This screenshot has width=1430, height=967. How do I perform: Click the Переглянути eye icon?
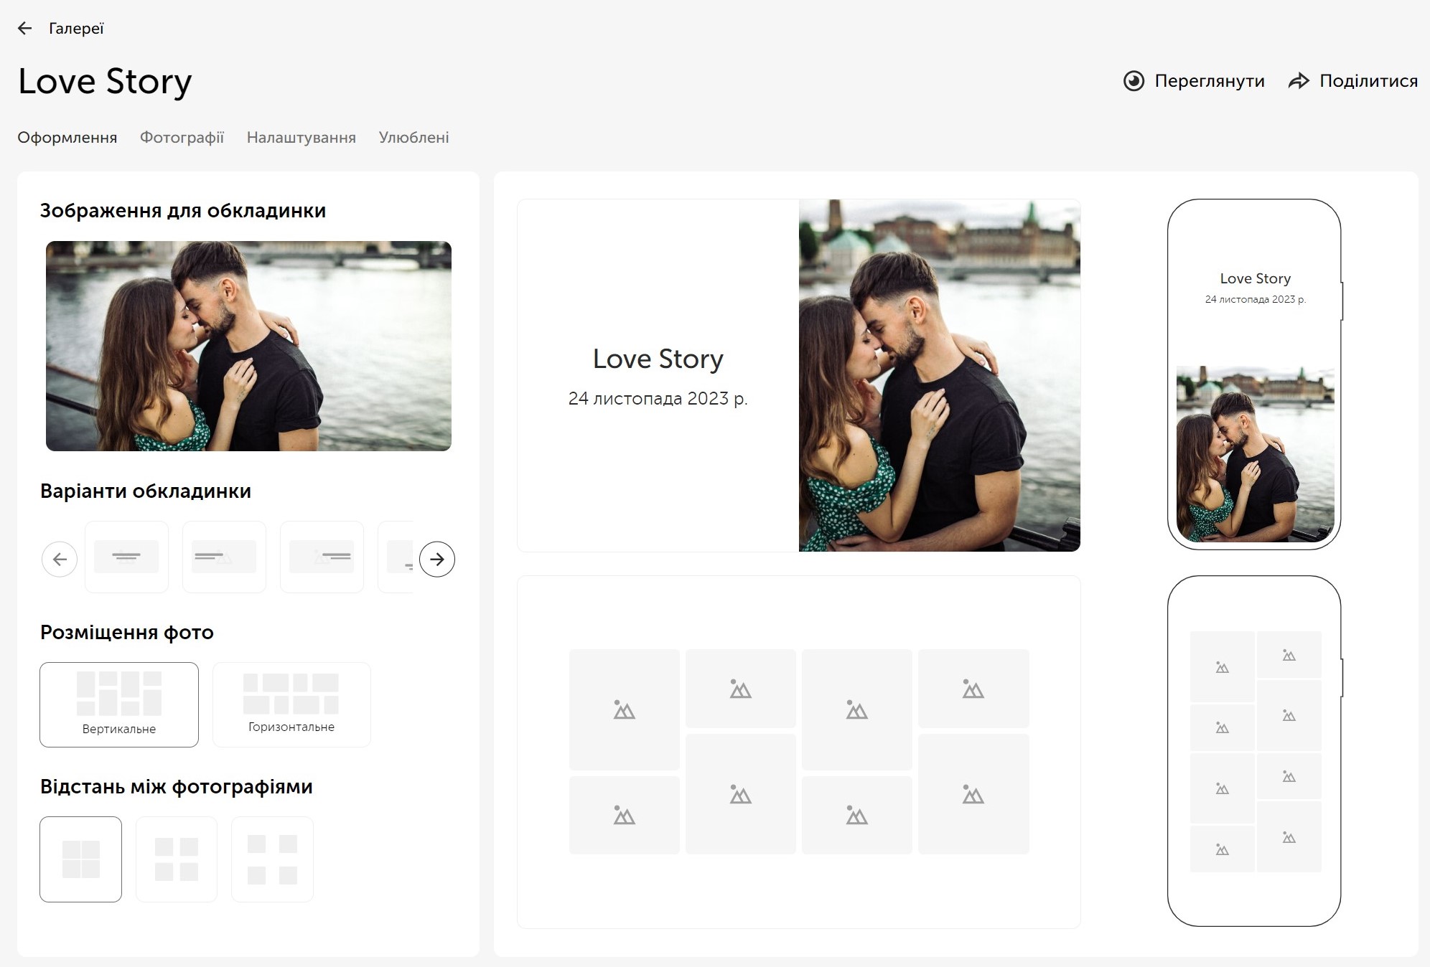1134,81
